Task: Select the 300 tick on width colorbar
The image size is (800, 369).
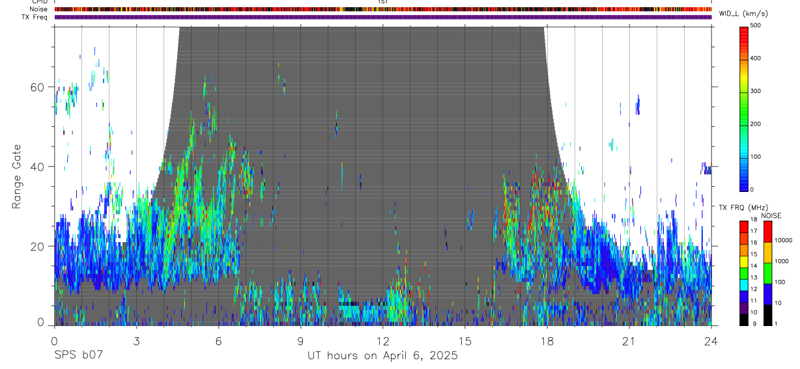Action: click(756, 91)
